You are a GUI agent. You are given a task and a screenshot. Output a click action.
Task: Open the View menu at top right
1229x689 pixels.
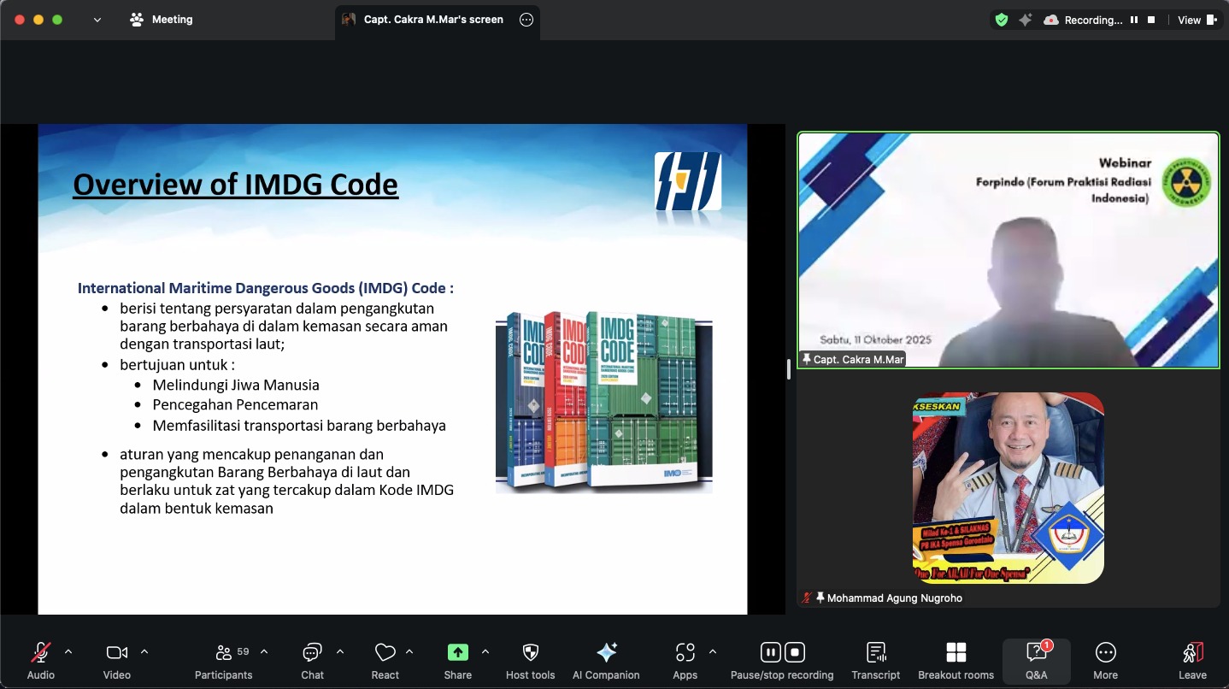(x=1197, y=20)
